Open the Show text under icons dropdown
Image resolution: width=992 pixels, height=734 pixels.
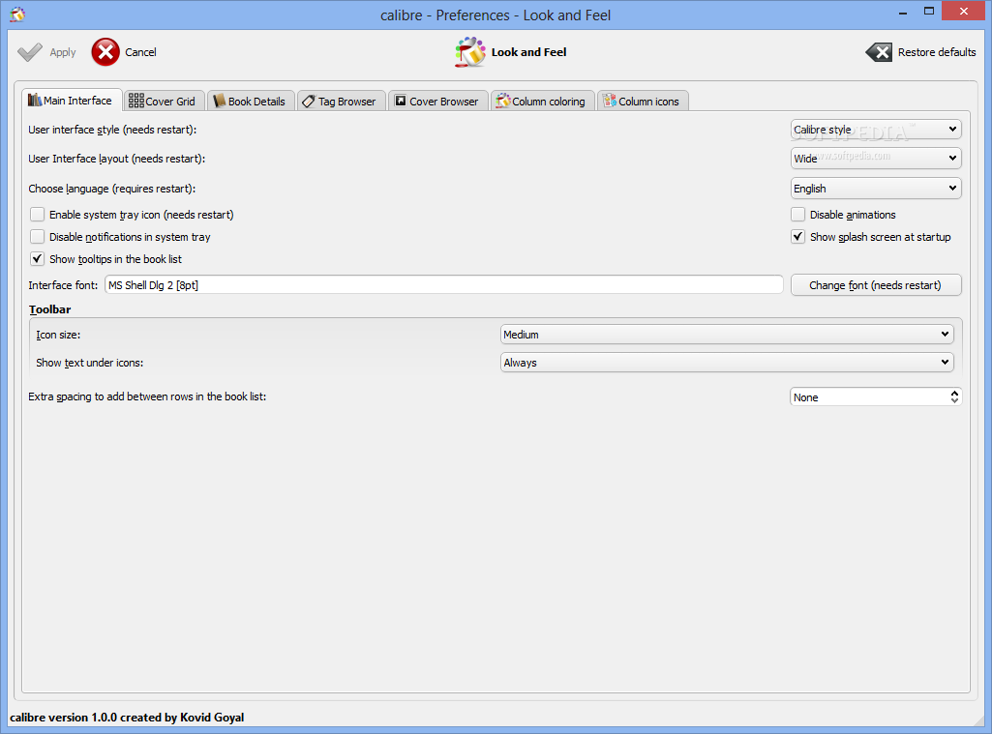tap(726, 363)
